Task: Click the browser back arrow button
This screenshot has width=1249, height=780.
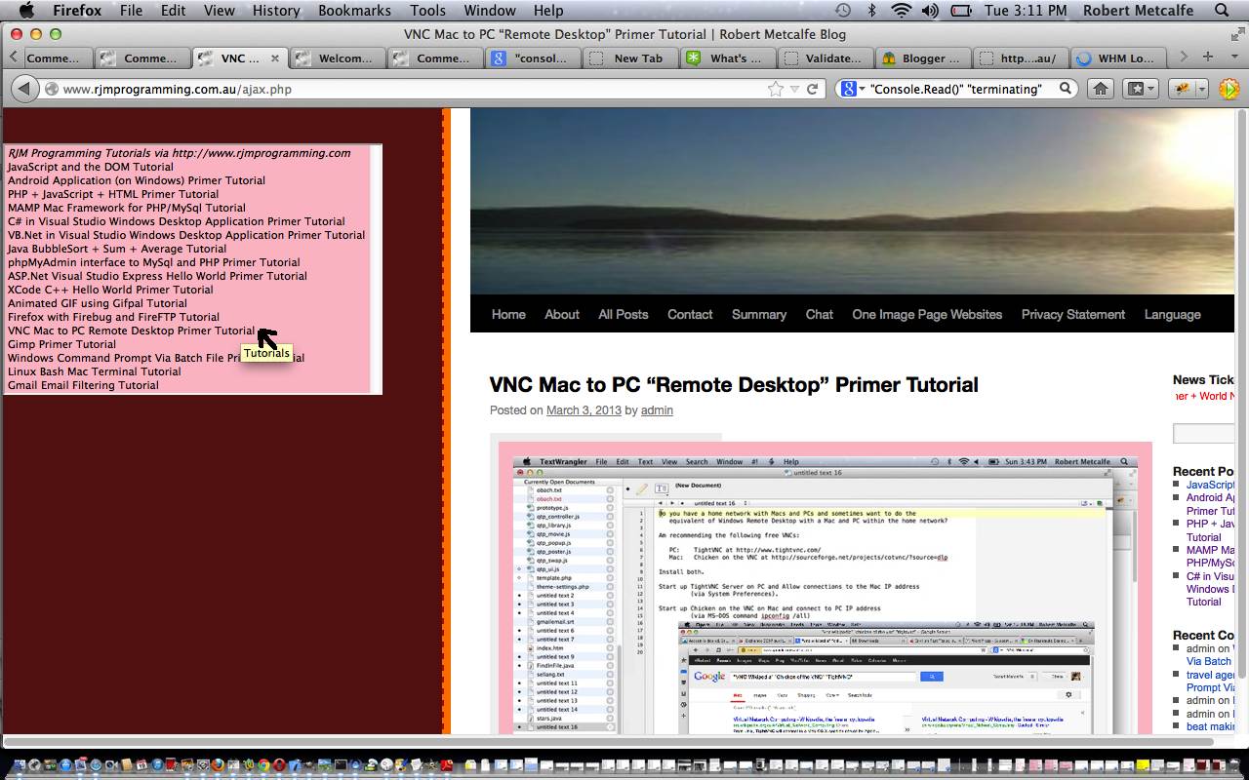Action: point(23,89)
